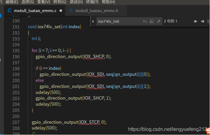Click the find input containing iox74lv_init
The image size is (210, 135).
click(119, 21)
